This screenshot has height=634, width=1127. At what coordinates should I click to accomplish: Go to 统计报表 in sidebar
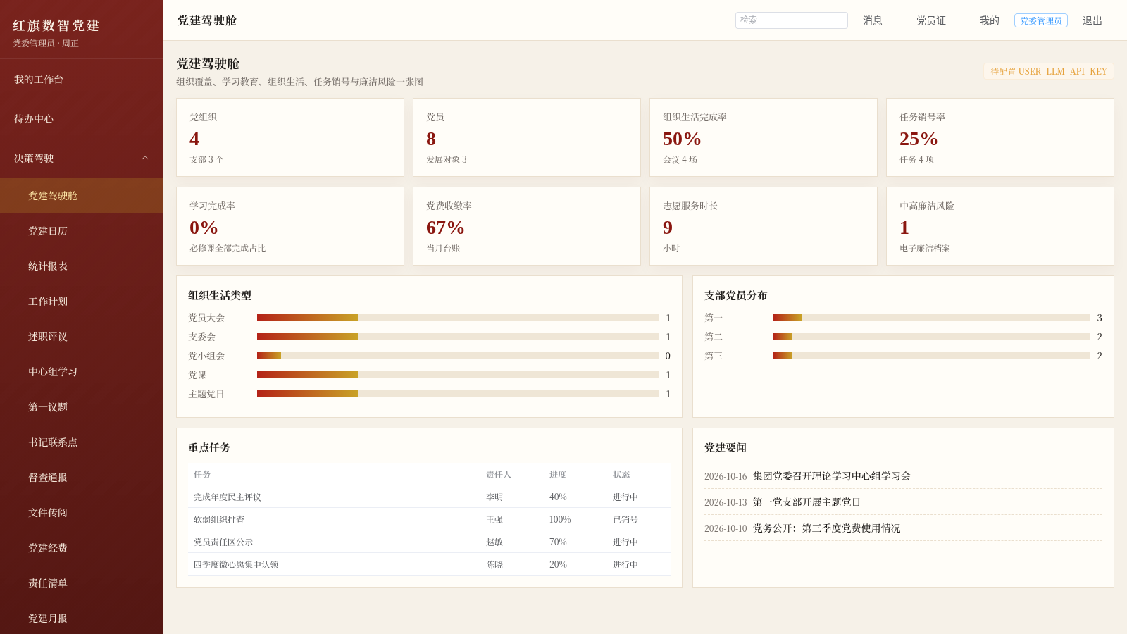point(82,266)
